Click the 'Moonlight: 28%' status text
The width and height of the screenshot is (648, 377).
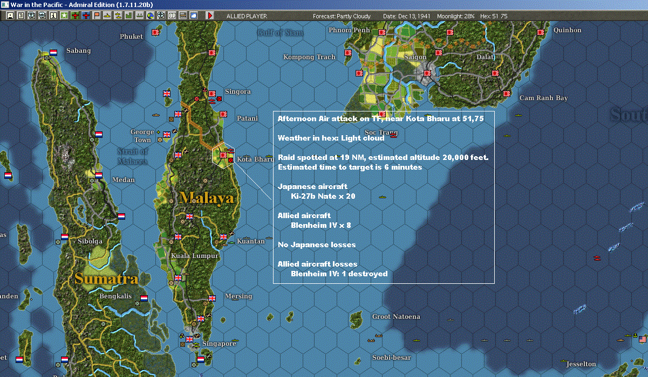(x=456, y=16)
